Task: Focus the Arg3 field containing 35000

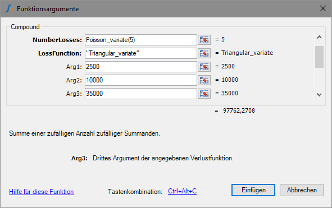Action: pyautogui.click(x=141, y=94)
